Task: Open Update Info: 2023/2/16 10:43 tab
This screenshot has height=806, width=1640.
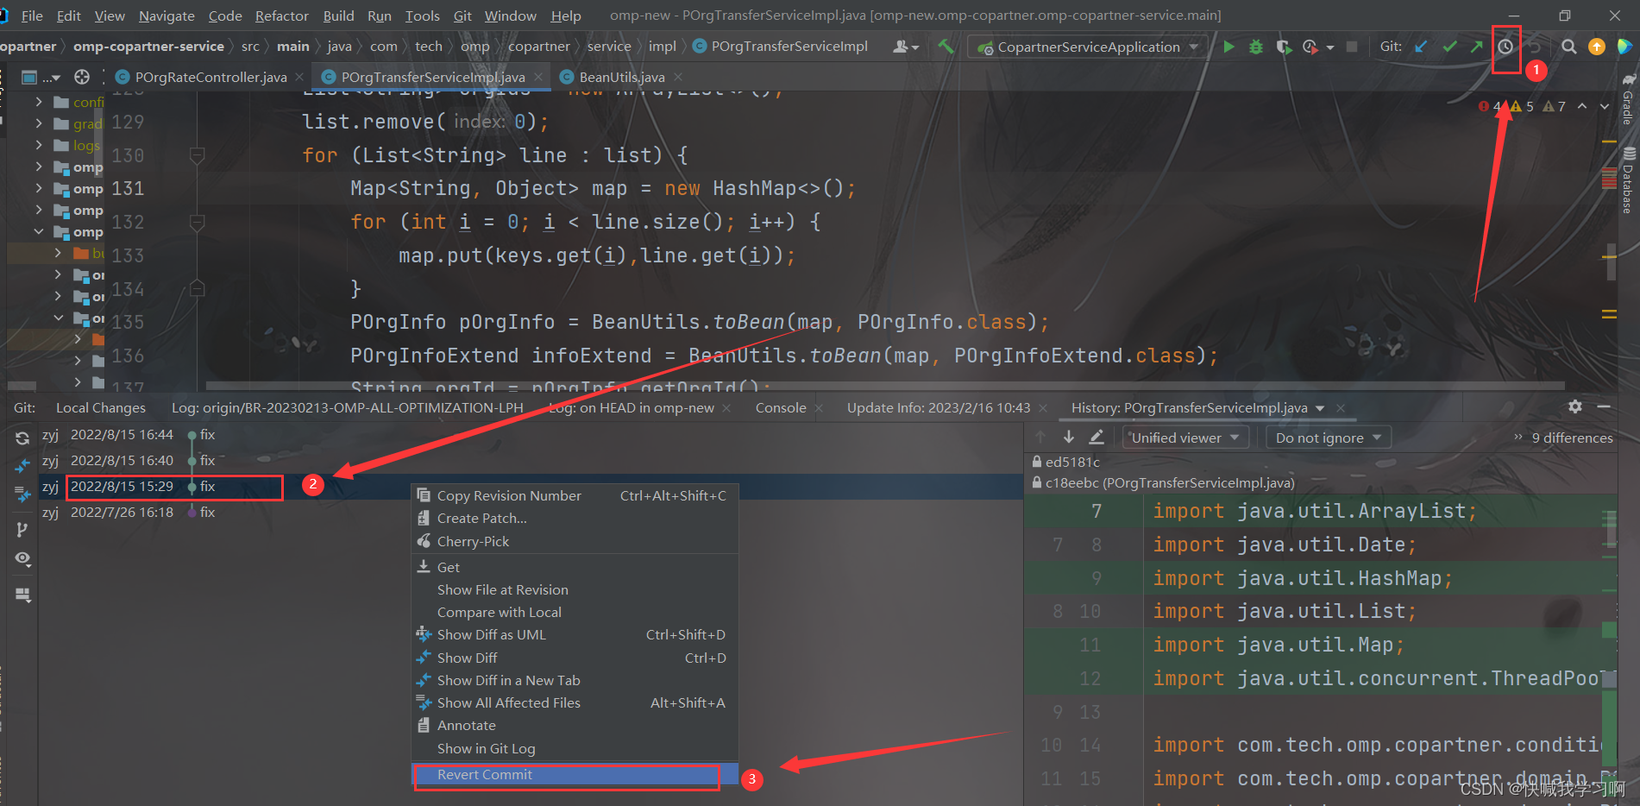Action: [939, 407]
